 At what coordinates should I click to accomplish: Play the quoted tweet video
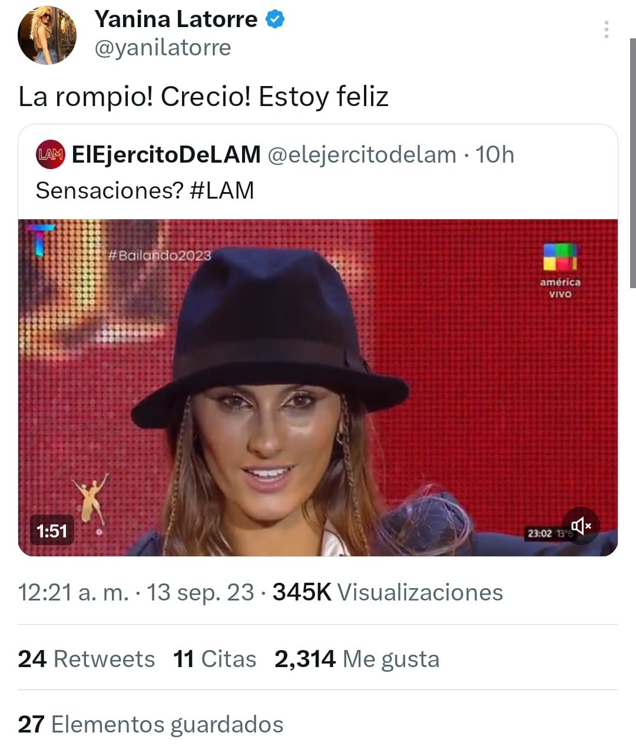(x=318, y=387)
